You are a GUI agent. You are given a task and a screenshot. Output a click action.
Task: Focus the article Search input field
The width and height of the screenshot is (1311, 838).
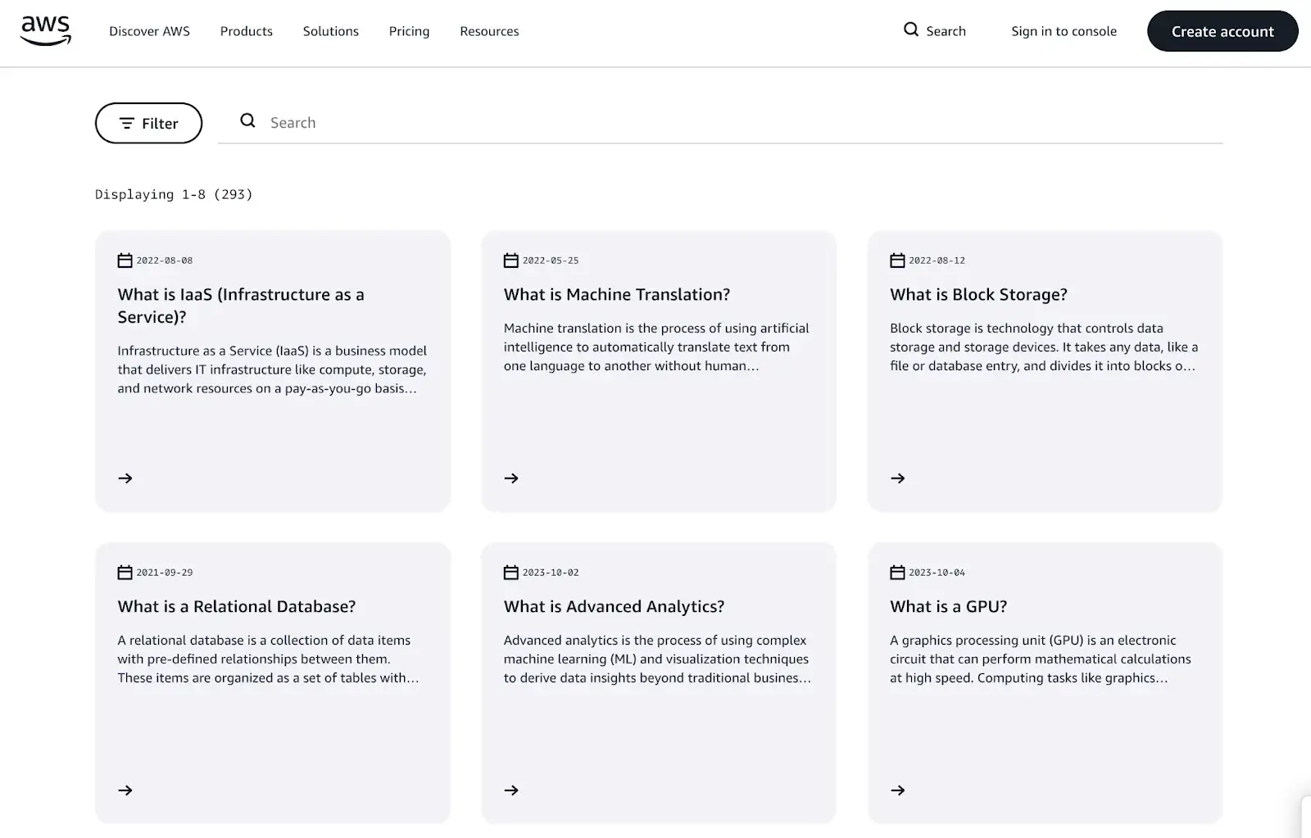point(720,122)
